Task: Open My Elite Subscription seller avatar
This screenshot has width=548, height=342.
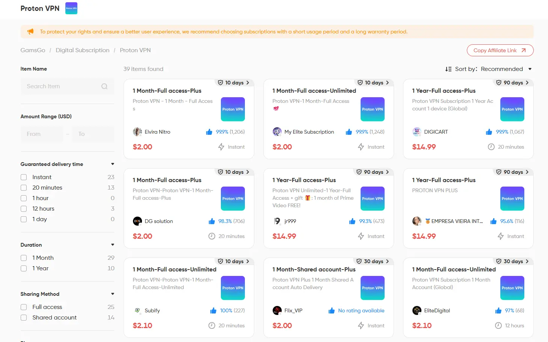Action: coord(277,132)
